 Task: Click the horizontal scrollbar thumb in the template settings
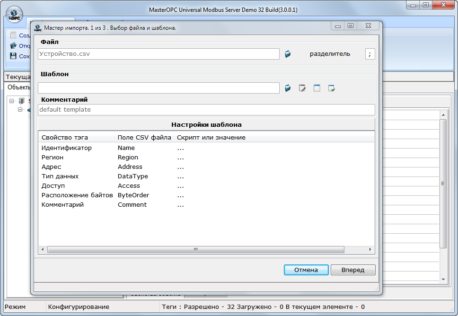coord(196,249)
